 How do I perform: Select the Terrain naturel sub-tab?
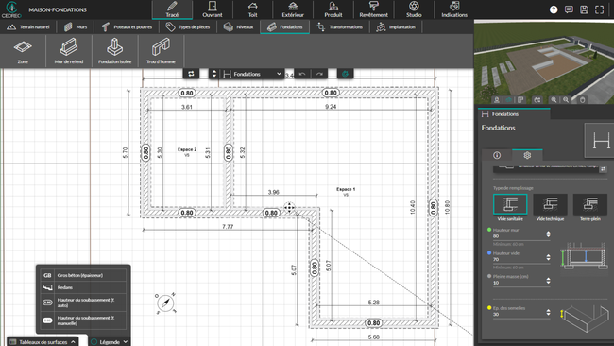coord(28,27)
